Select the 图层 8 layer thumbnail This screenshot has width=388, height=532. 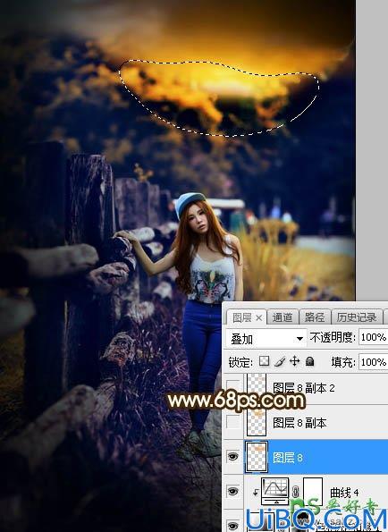(257, 457)
